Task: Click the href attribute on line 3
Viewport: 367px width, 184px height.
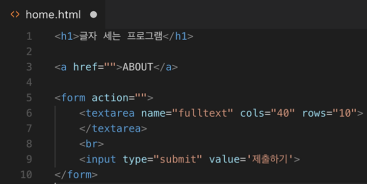Action: pyautogui.click(x=86, y=67)
